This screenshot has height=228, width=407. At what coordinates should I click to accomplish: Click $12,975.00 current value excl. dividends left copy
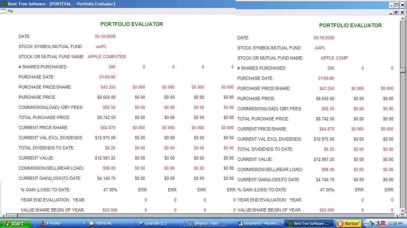[105, 138]
